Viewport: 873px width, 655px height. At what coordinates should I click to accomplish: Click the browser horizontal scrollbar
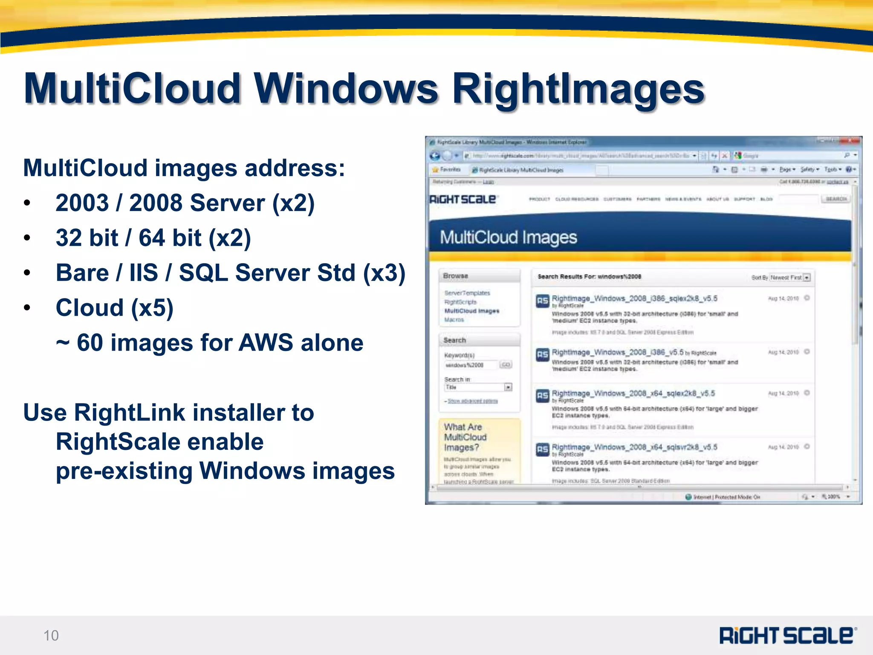[640, 487]
